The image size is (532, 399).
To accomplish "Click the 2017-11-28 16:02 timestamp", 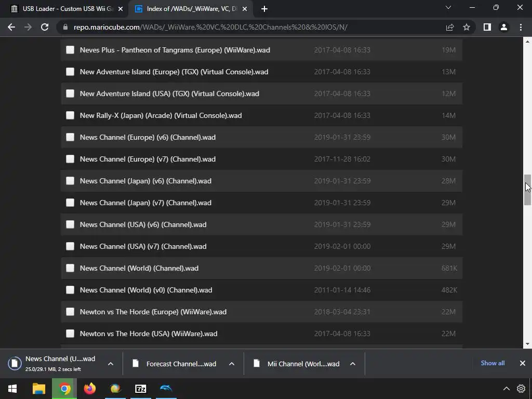I will [x=342, y=159].
